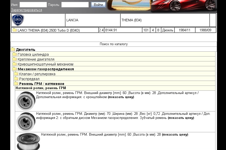226x150 pixels.
Task: Click the Lancia brand logo
Action: (18, 20)
